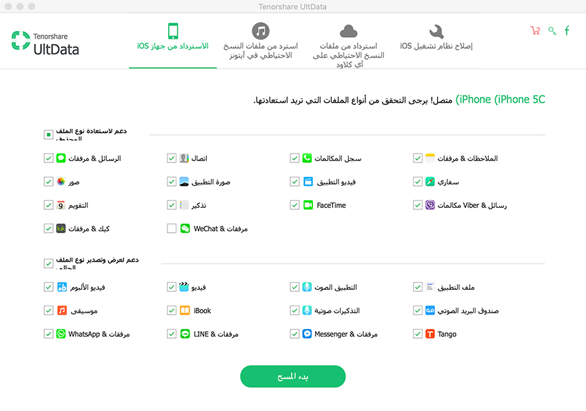Uncheck the Messenger & attachments checkbox

pos(294,334)
